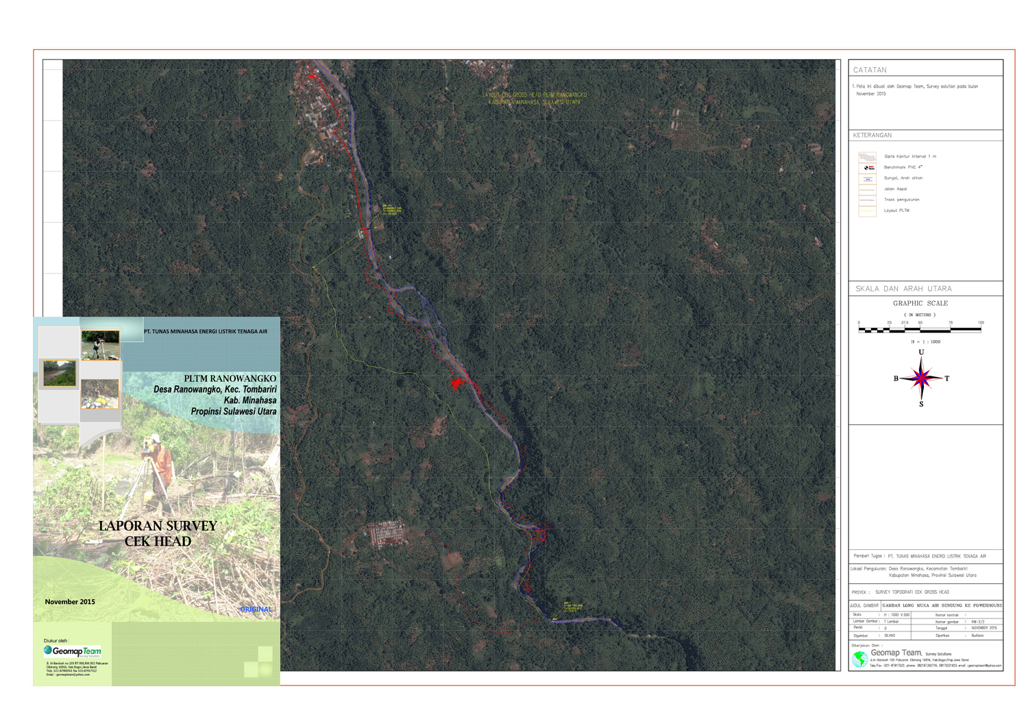Click the JUDUL GAMBAR cell in title block

click(864, 605)
